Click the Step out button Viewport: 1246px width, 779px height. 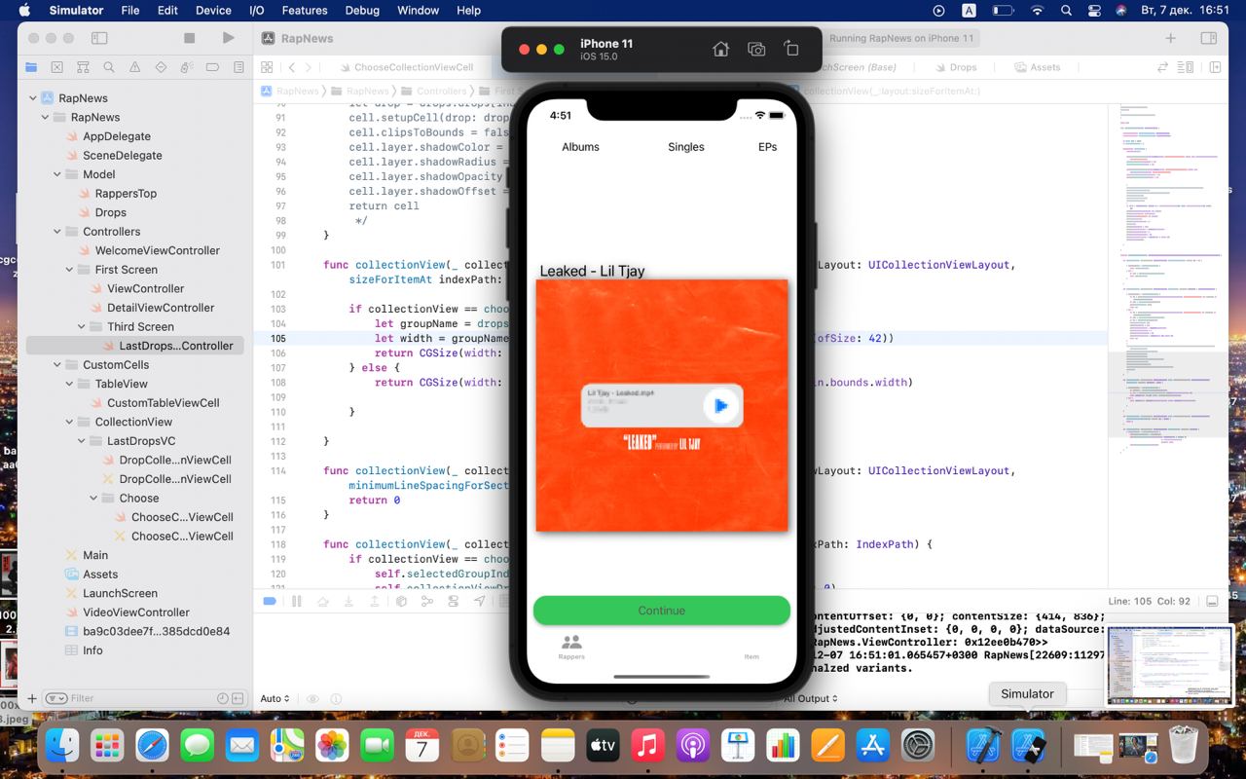pos(375,602)
